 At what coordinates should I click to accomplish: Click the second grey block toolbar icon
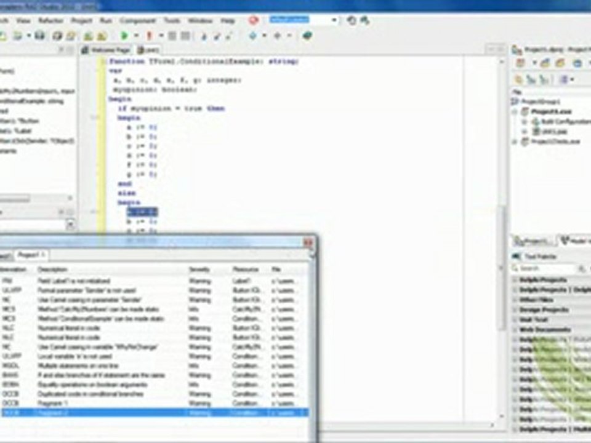pyautogui.click(x=185, y=36)
